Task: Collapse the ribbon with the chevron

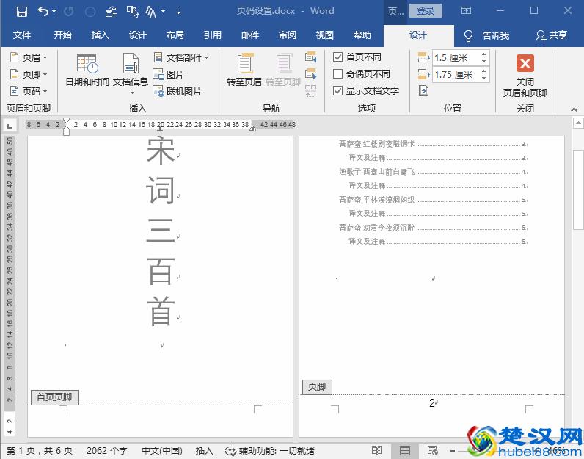Action: 574,109
